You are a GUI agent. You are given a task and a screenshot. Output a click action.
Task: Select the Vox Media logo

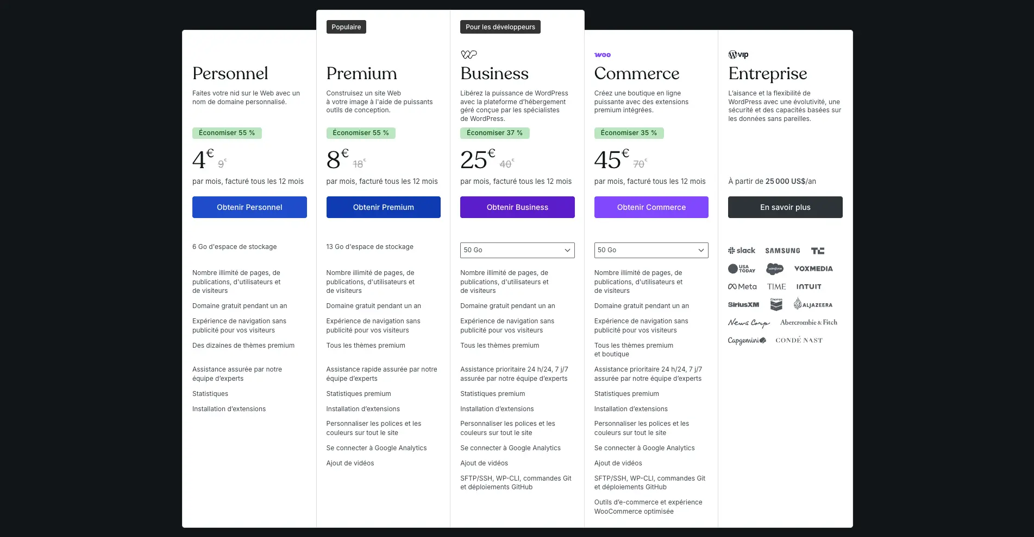pos(813,268)
